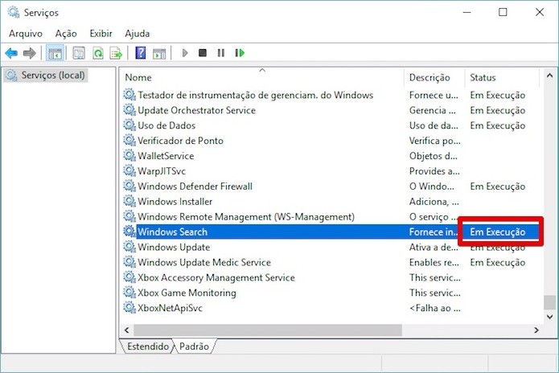Click the Export List toolbar icon

(116, 53)
